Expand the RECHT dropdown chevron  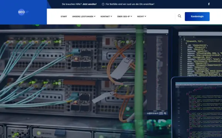(145, 16)
